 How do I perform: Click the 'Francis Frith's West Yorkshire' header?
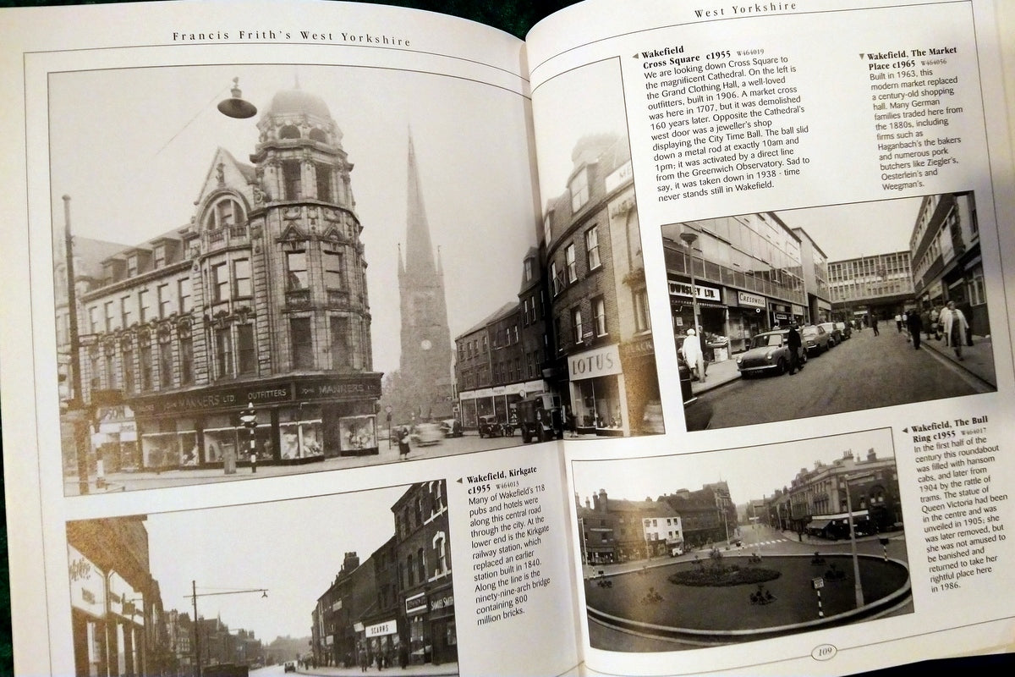pos(291,40)
